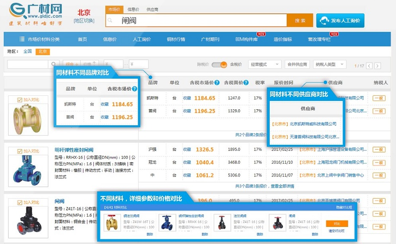The height and width of the screenshot is (244, 396).
Task: Delete 法兰闸阀 from the compare bar
Action: (x=260, y=234)
